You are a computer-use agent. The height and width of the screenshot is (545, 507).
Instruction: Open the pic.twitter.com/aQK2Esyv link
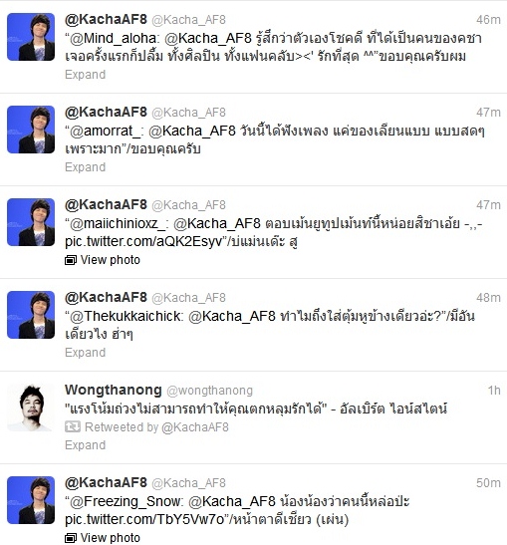(x=143, y=241)
